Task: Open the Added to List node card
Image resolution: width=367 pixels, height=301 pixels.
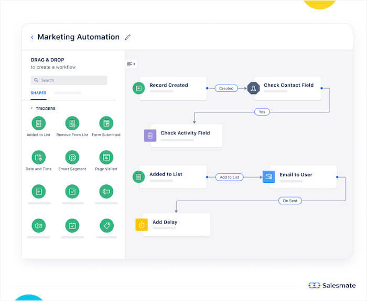Action: point(173,177)
